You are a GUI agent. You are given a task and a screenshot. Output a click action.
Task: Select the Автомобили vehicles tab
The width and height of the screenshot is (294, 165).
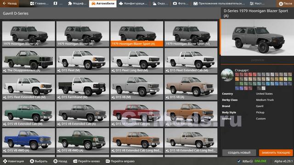103,3
